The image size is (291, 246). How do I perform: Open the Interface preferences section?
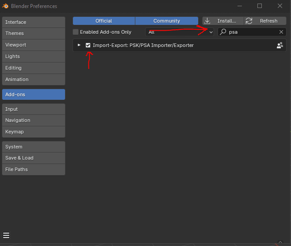tap(34, 22)
